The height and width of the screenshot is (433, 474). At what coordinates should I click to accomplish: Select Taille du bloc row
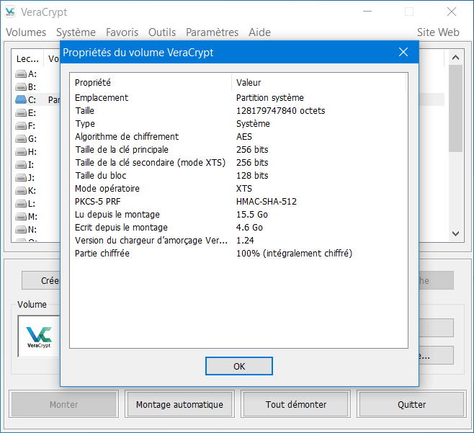(239, 176)
